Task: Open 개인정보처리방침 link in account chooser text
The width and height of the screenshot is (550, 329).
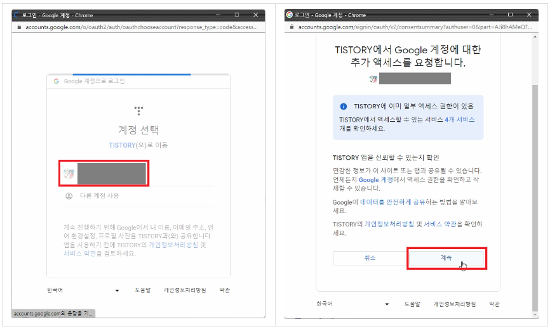Action: [x=173, y=245]
